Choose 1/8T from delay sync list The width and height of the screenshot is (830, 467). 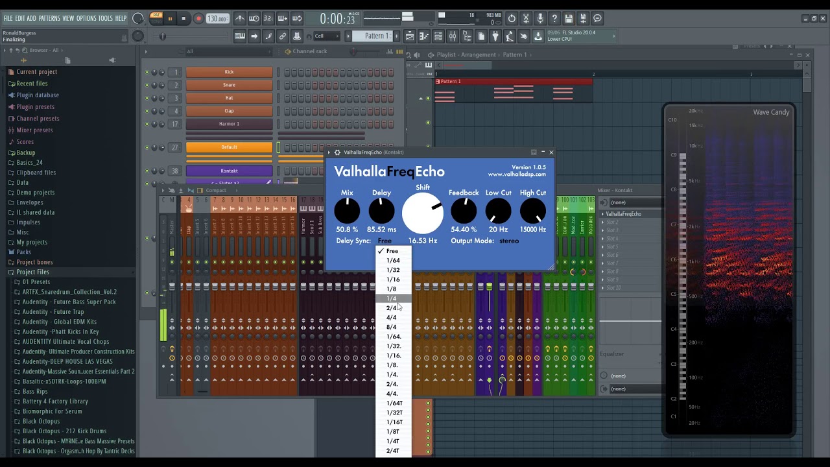coord(394,432)
